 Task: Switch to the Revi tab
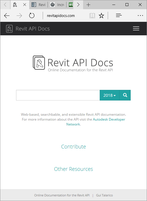[x=38, y=5]
